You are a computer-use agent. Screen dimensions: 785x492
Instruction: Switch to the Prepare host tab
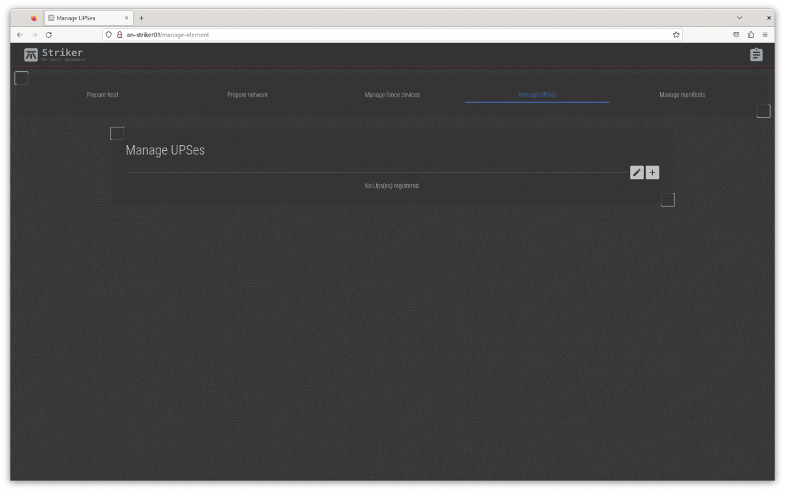[103, 95]
